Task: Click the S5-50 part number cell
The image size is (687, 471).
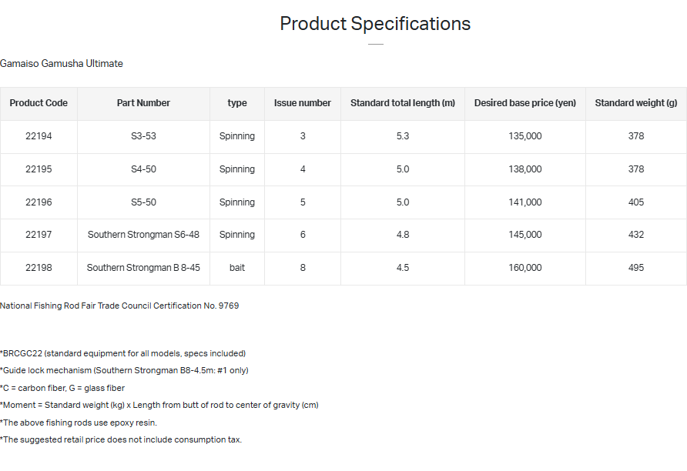Action: pos(143,202)
